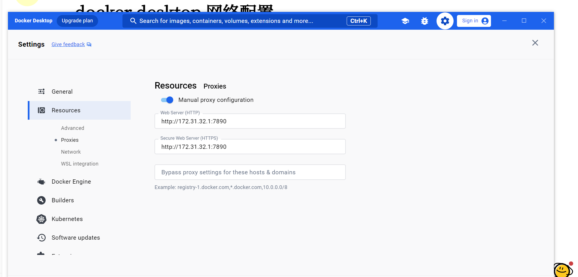Click the Sign in button
The image size is (578, 277).
[x=474, y=21]
